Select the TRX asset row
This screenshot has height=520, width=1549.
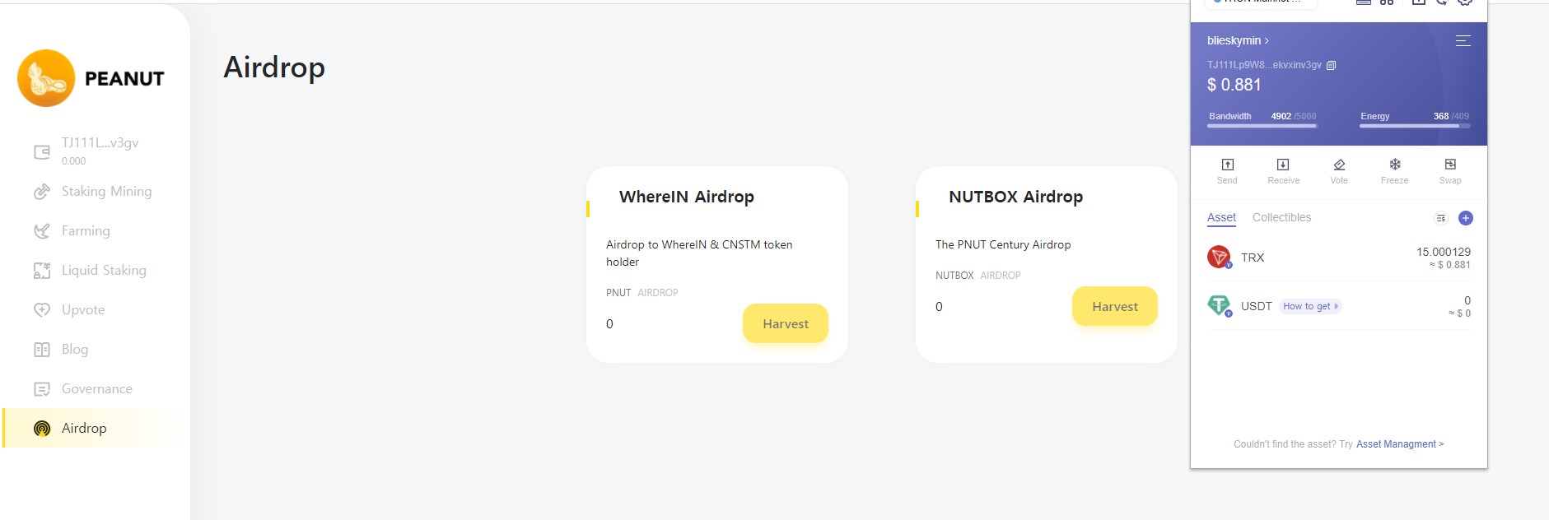(x=1339, y=258)
